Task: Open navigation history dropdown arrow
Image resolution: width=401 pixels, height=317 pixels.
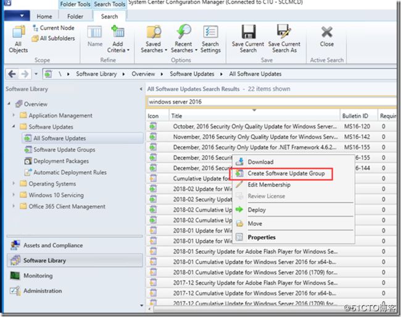Action: point(36,74)
